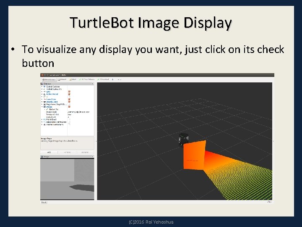This screenshot has width=302, height=227.
Task: Uncheck the Image display checkbox
Action: pyautogui.click(x=69, y=107)
